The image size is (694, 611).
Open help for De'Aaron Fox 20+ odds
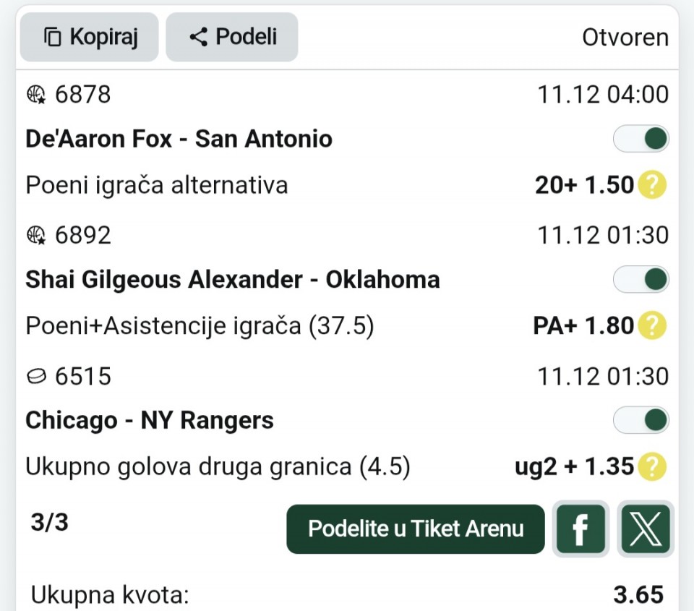click(x=651, y=186)
